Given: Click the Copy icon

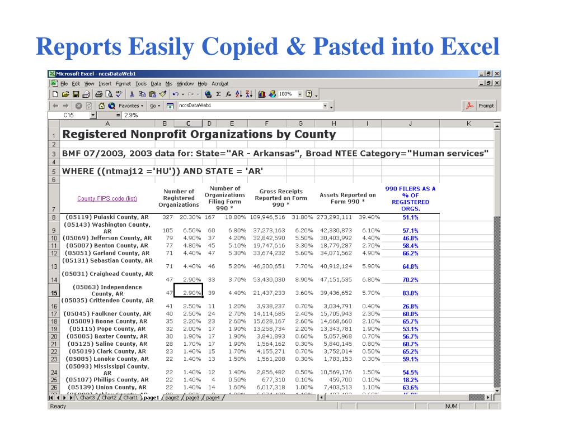Looking at the screenshot, I should [142, 94].
